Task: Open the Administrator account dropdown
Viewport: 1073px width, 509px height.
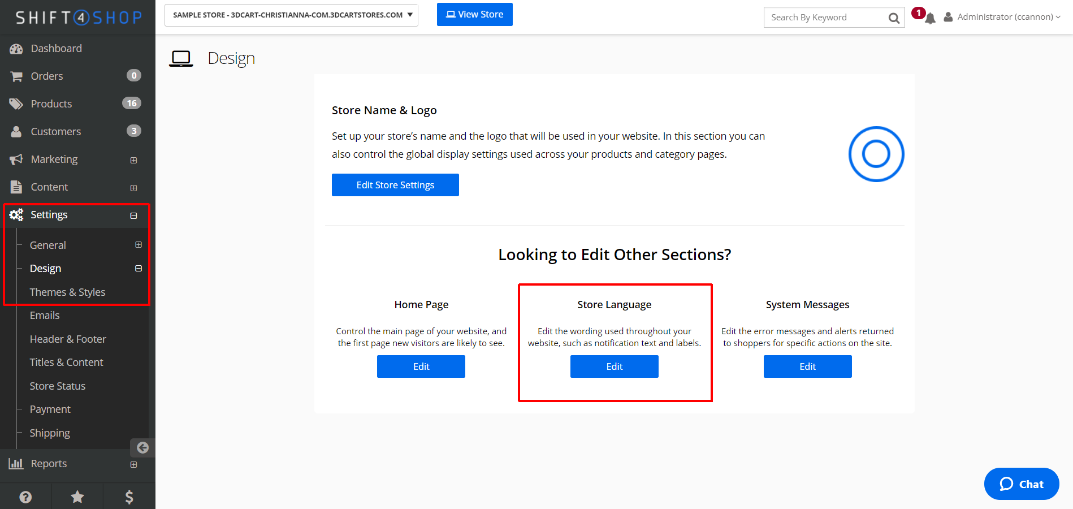Action: (x=1002, y=17)
